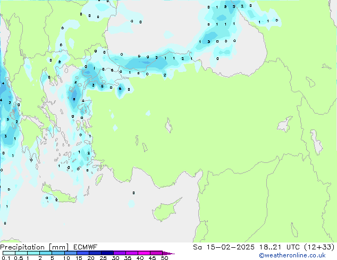Click the '50' legend value label
The image size is (337, 260).
coord(164,258)
